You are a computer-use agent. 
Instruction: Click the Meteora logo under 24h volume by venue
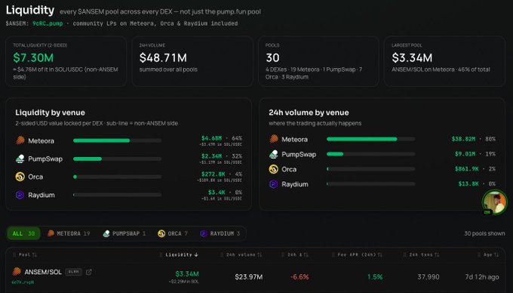point(274,139)
